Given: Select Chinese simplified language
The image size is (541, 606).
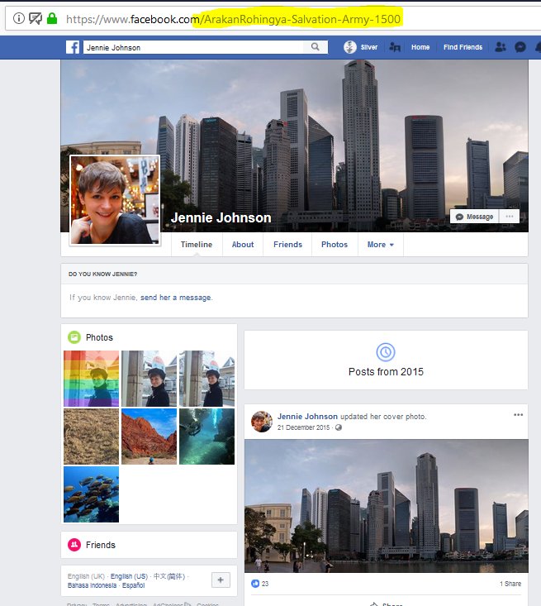Looking at the screenshot, I should (x=169, y=576).
